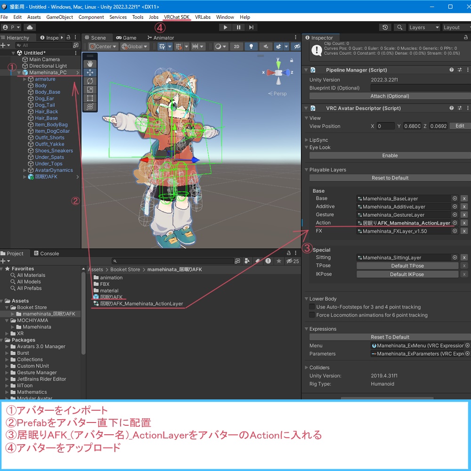Viewport: 471px width, 471px height.
Task: Toggle the Default TPose in the Special section
Action: pyautogui.click(x=407, y=265)
